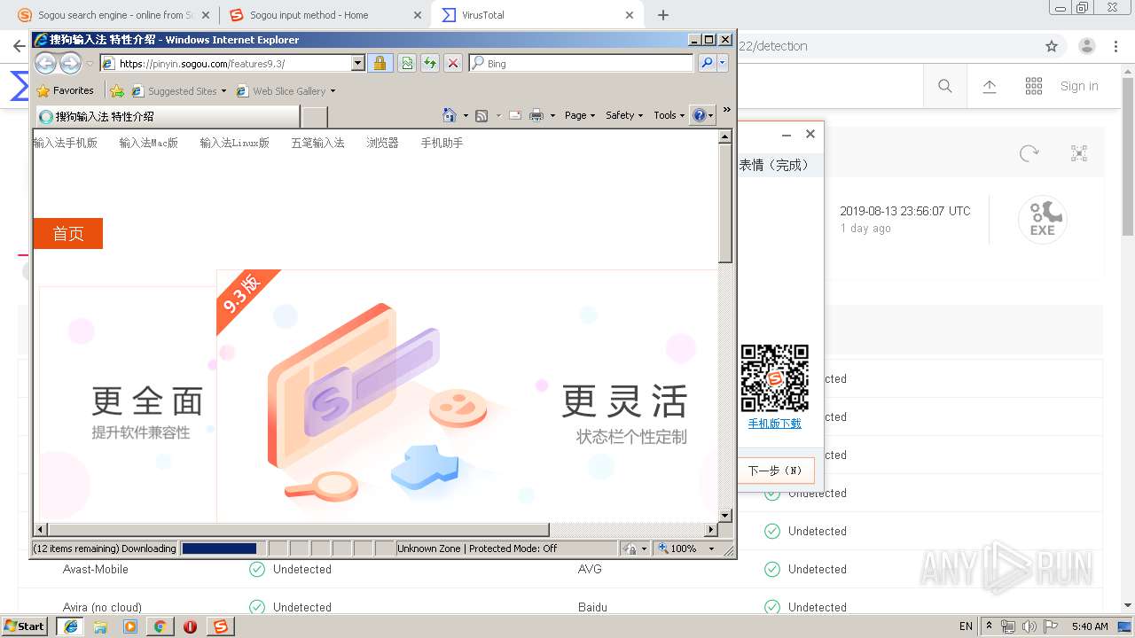Open media player taskbar icon
1135x638 pixels.
pos(130,626)
